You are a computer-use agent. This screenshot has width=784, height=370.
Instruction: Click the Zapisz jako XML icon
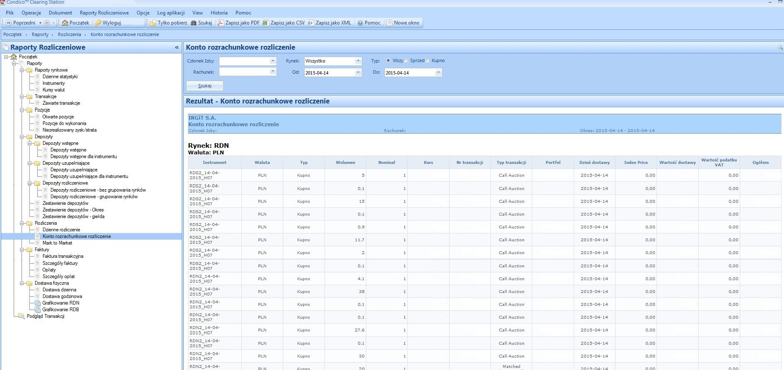click(x=311, y=23)
